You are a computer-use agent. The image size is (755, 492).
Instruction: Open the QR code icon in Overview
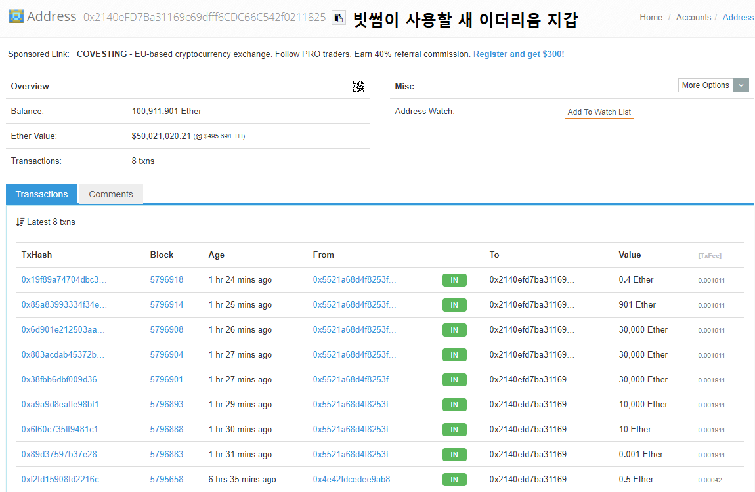pyautogui.click(x=358, y=86)
